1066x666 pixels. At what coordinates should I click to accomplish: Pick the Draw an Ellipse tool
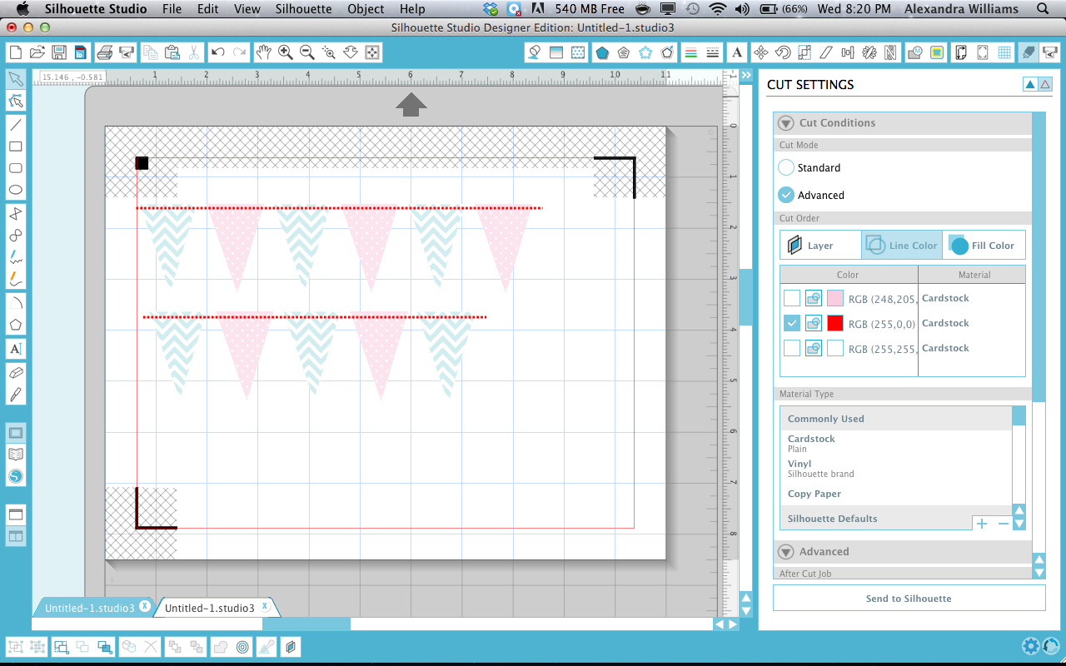coord(15,190)
